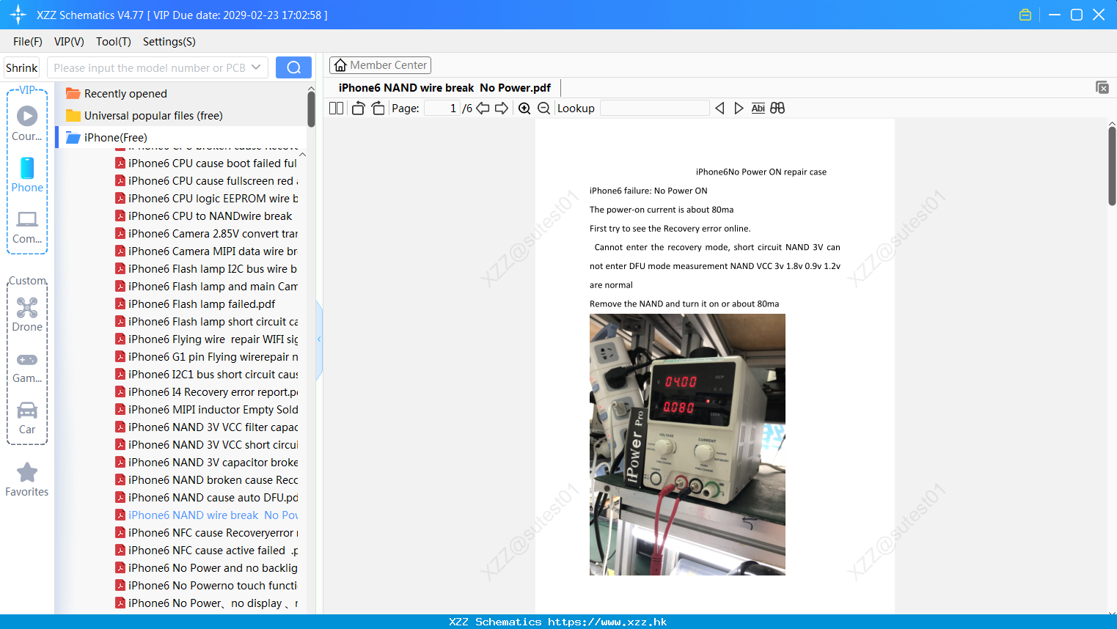
Task: Open iPhone6 NAND 3V capacitor broke
Action: pos(206,462)
